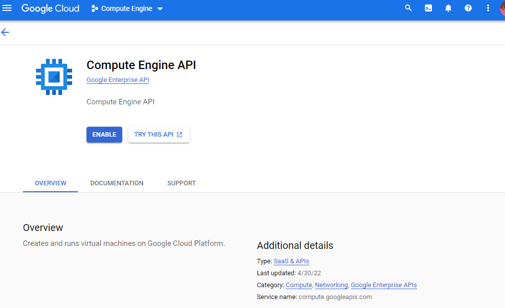This screenshot has height=308, width=505.
Task: Go back using the left arrow
Action: [x=5, y=32]
